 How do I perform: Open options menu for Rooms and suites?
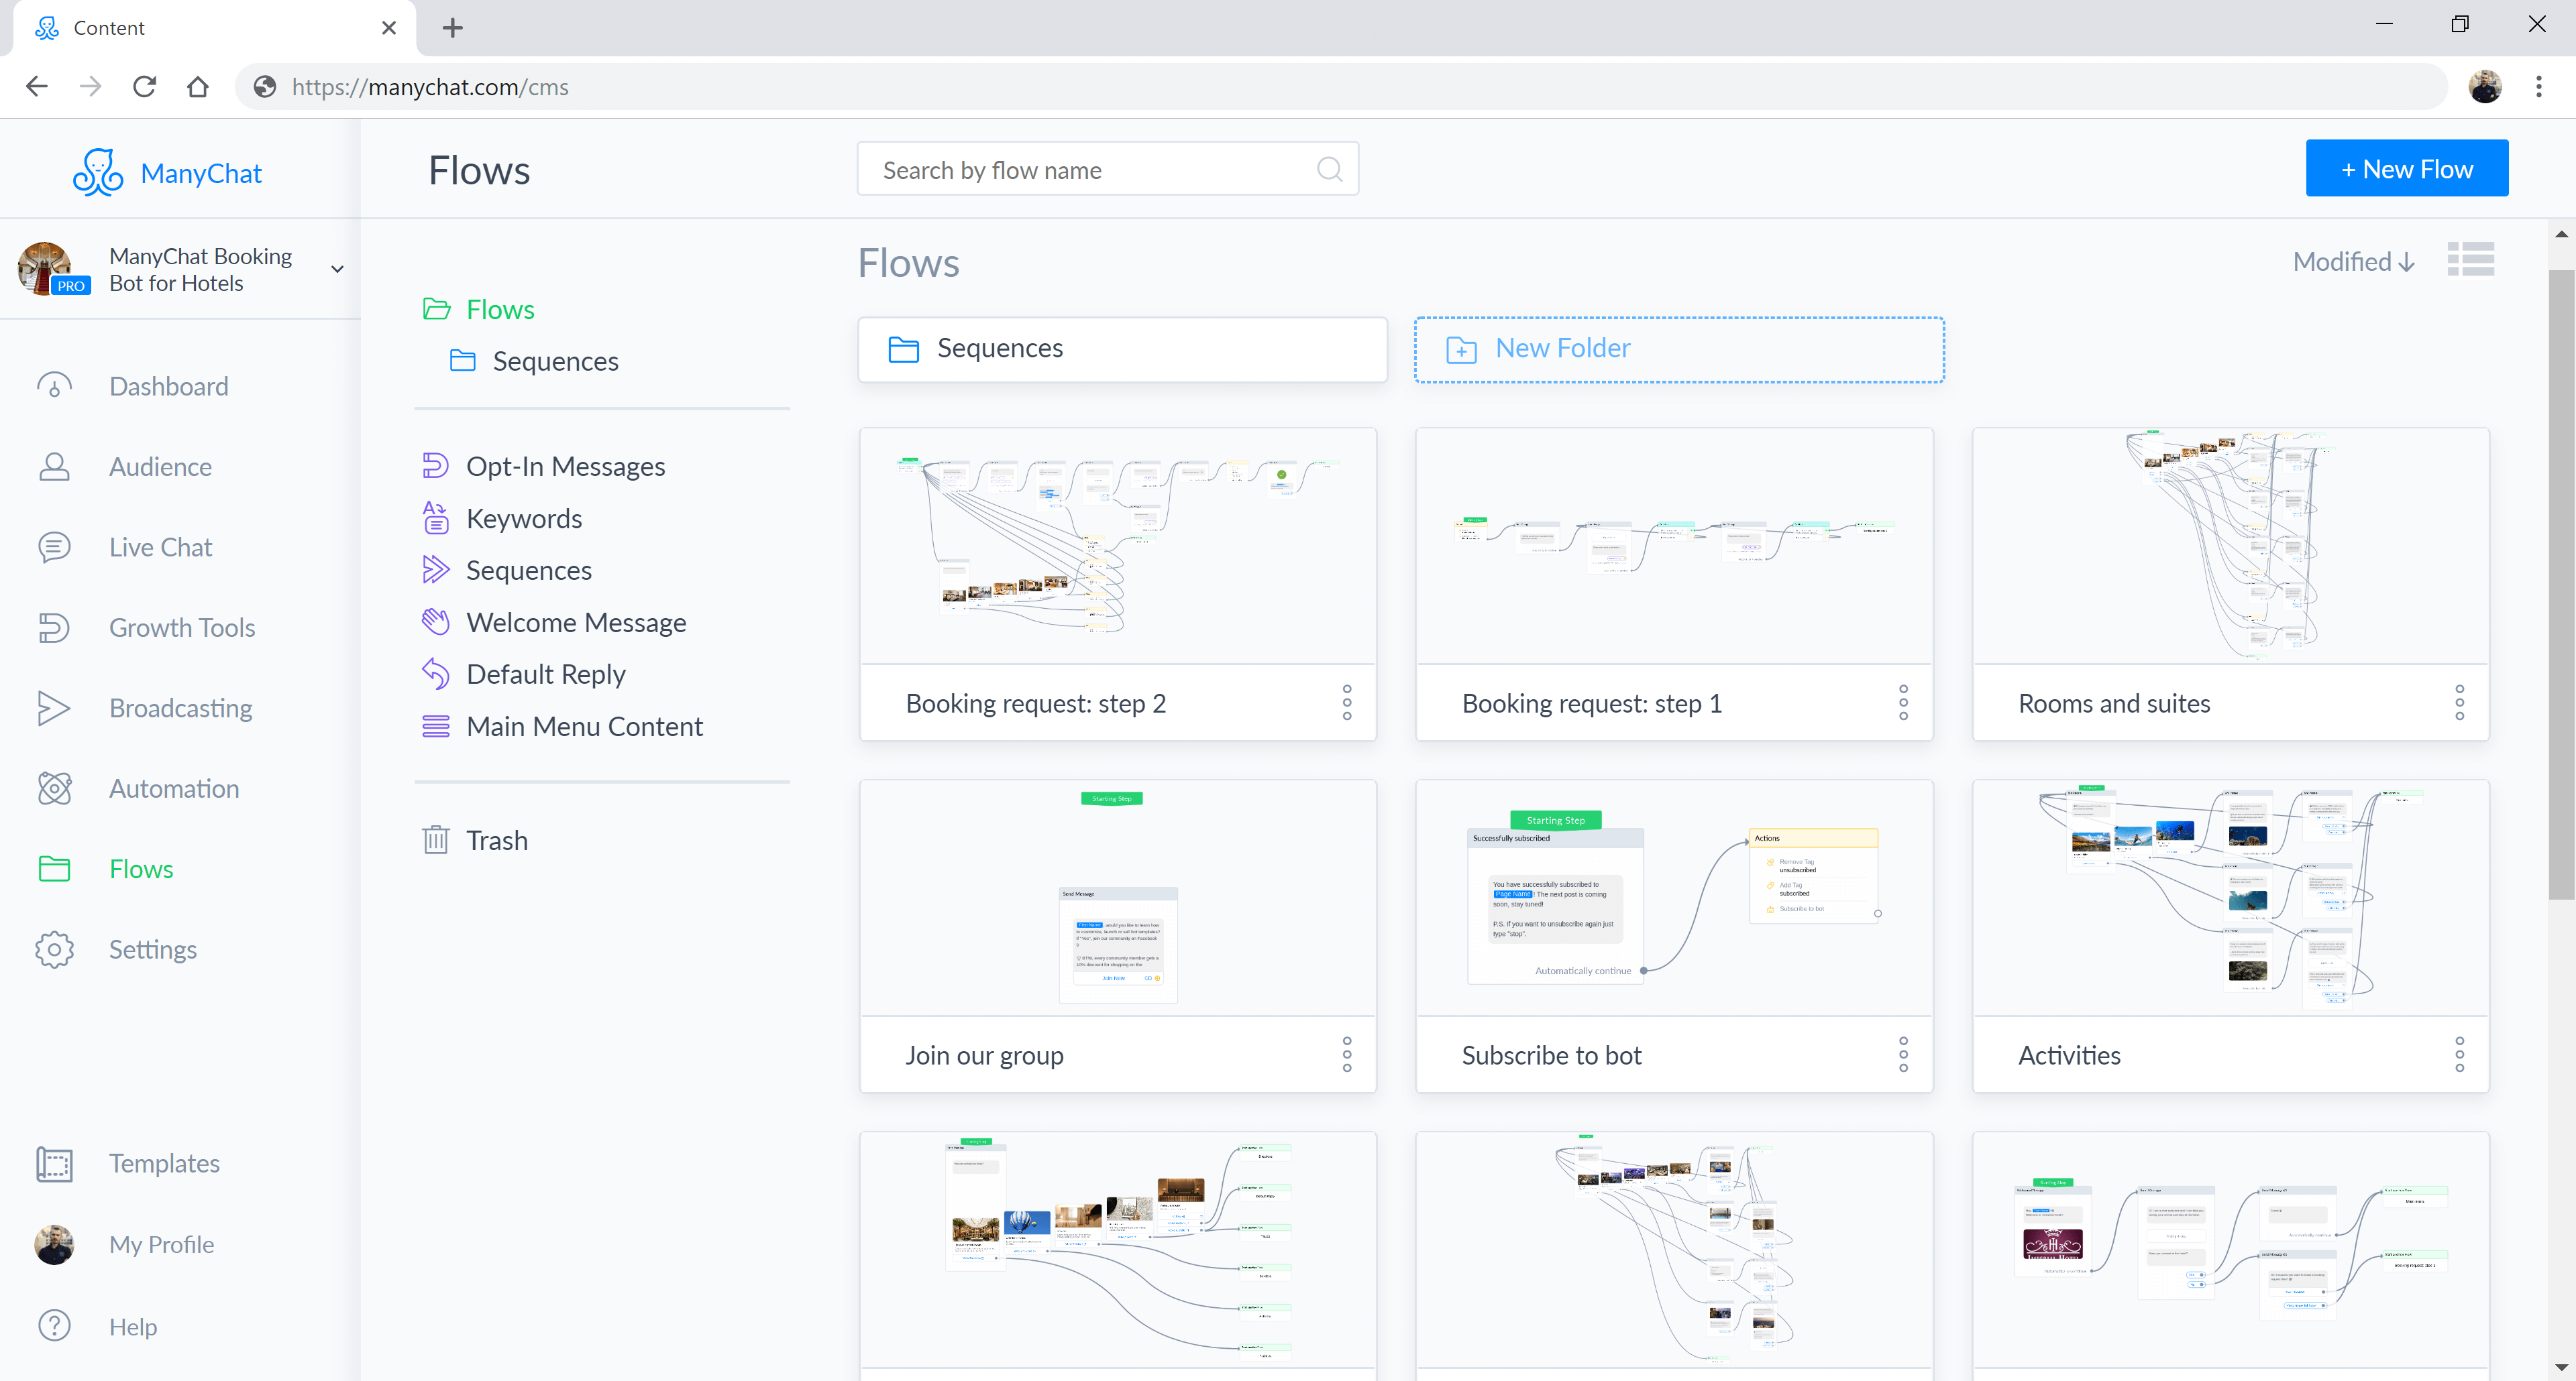pyautogui.click(x=2459, y=703)
